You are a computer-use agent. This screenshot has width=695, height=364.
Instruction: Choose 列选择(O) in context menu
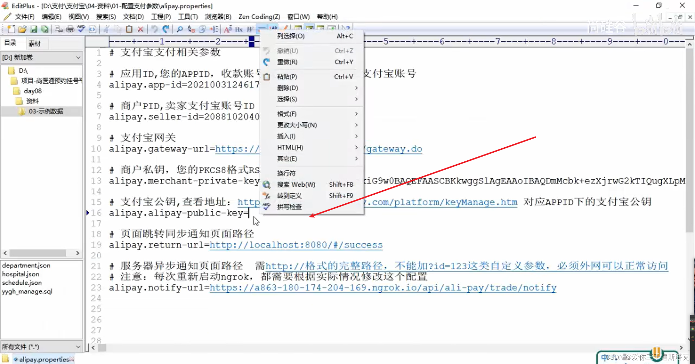312,36
